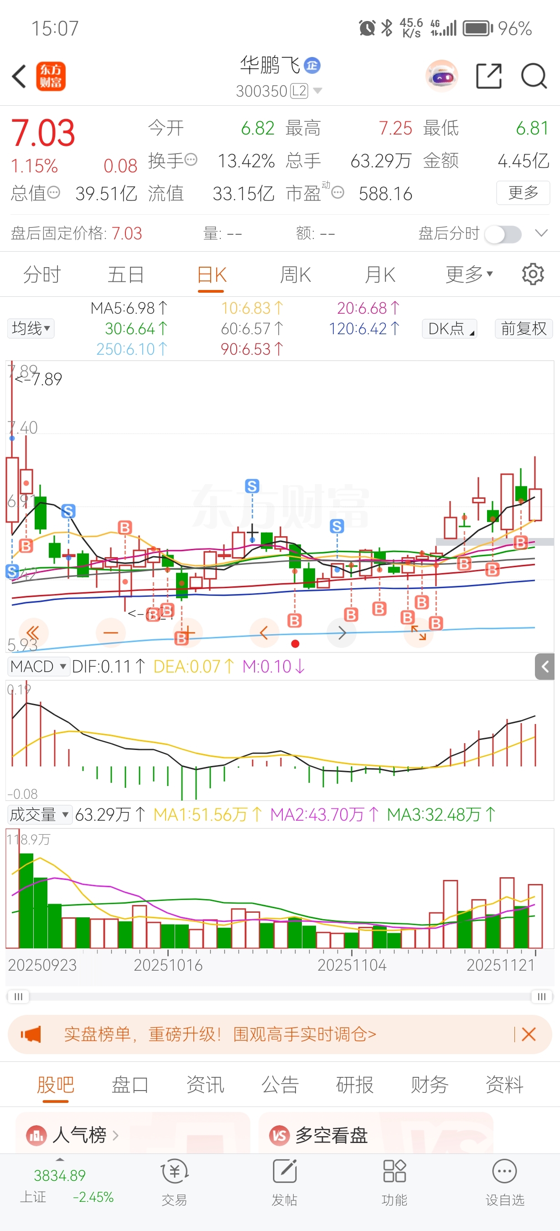The image size is (560, 1231).
Task: Tap the DIF:0.11 MACD value
Action: [108, 666]
